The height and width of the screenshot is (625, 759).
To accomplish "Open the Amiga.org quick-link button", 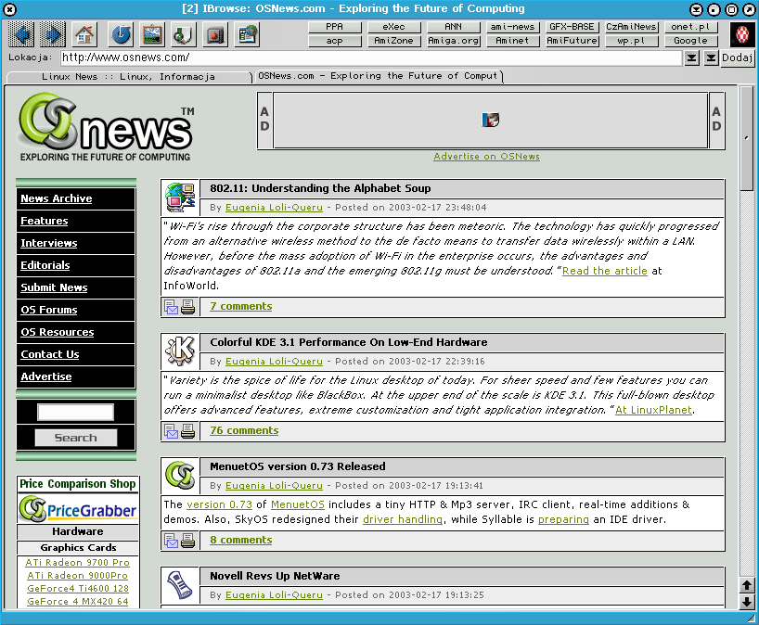I will (x=453, y=41).
